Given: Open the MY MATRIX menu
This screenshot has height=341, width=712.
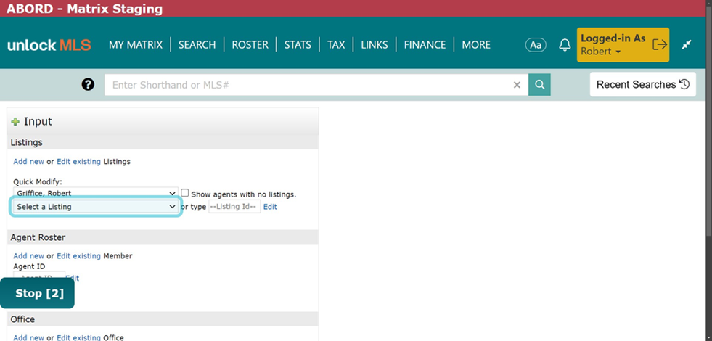Looking at the screenshot, I should click(135, 45).
